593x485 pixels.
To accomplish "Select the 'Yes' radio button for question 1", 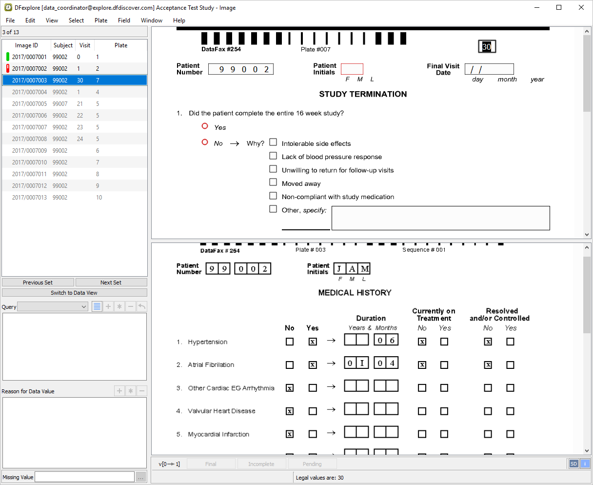I will [x=205, y=126].
